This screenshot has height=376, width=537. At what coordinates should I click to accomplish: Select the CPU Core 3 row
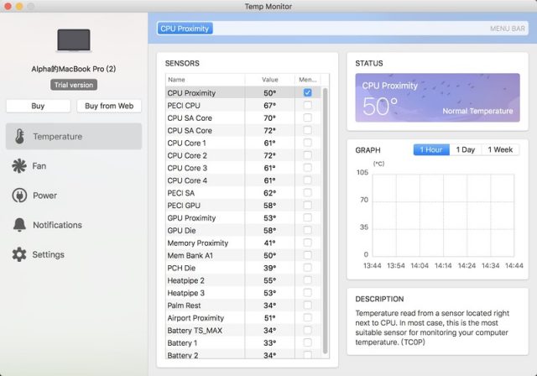click(x=243, y=168)
